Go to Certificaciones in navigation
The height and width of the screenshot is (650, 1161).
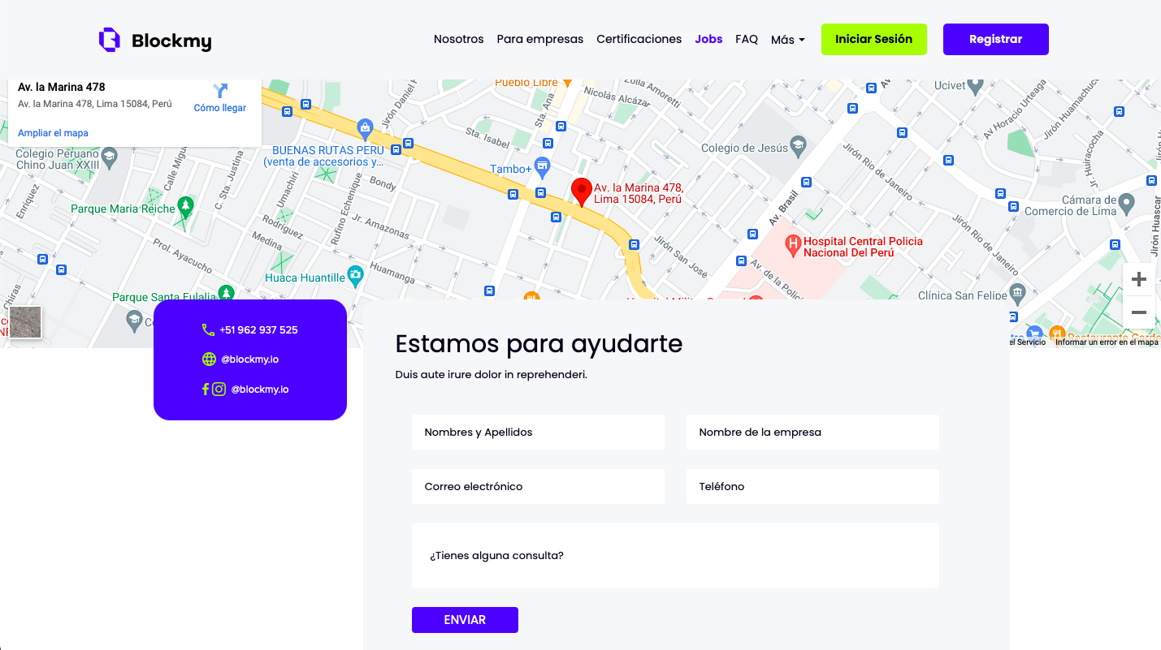[x=639, y=39]
